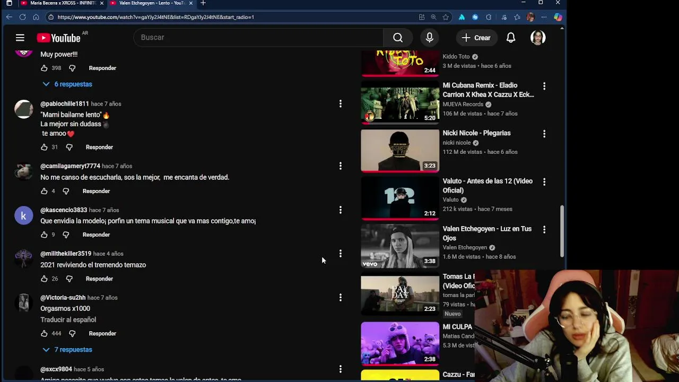Go to the YouTube home logo
679x382 pixels.
(x=58, y=38)
